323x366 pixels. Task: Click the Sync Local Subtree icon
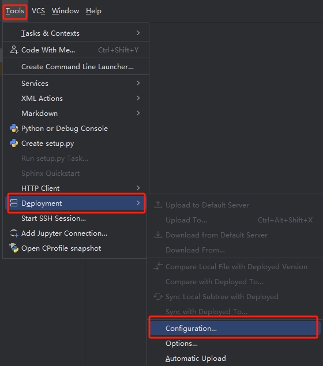158,296
